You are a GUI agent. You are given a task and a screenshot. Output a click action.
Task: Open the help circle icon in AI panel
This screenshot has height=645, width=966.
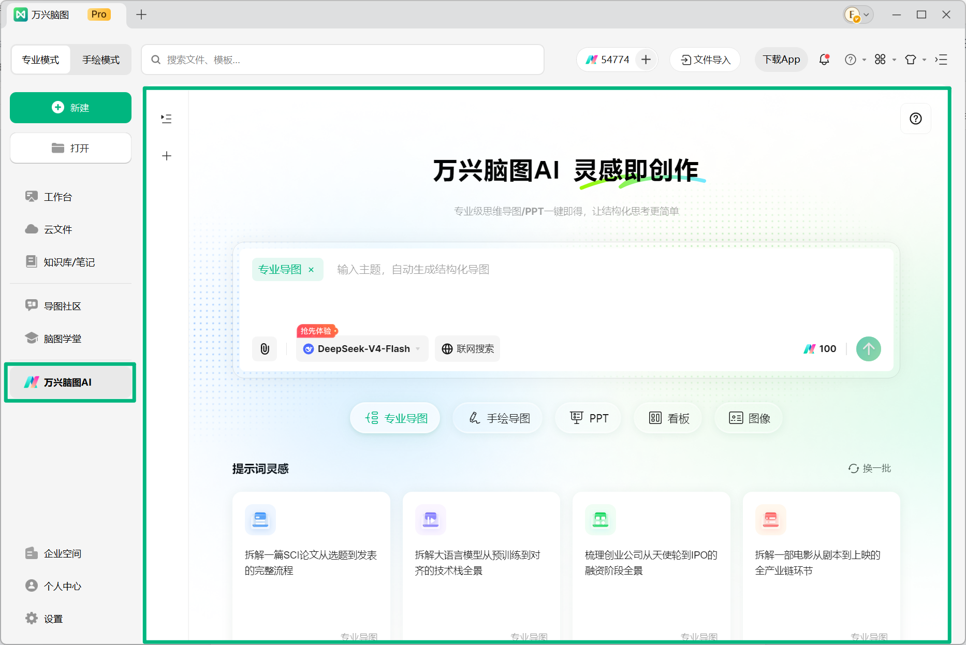916,119
